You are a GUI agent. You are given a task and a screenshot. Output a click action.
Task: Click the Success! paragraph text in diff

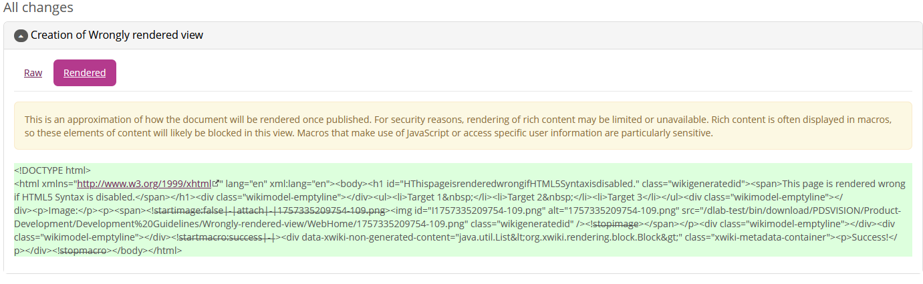point(876,237)
